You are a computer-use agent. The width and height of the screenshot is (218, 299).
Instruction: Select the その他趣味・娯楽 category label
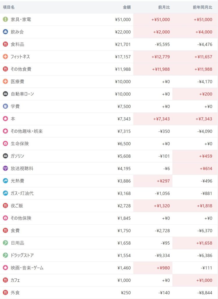point(27,131)
